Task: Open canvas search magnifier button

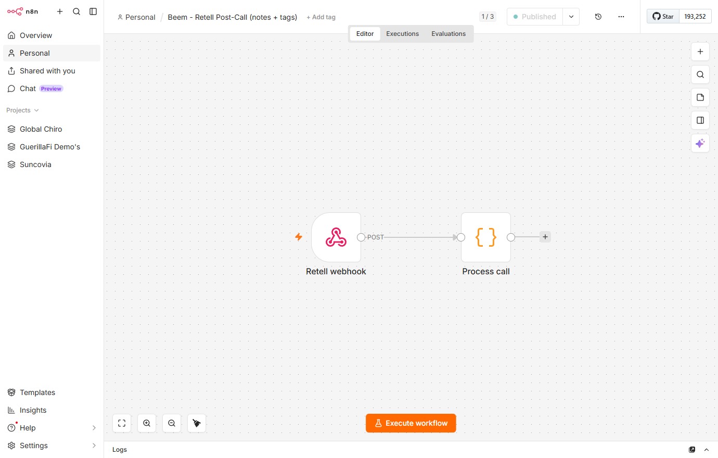Action: (x=700, y=74)
